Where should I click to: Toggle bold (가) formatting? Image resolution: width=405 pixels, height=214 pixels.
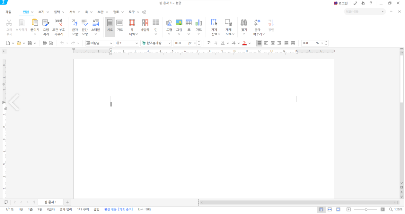[209, 43]
